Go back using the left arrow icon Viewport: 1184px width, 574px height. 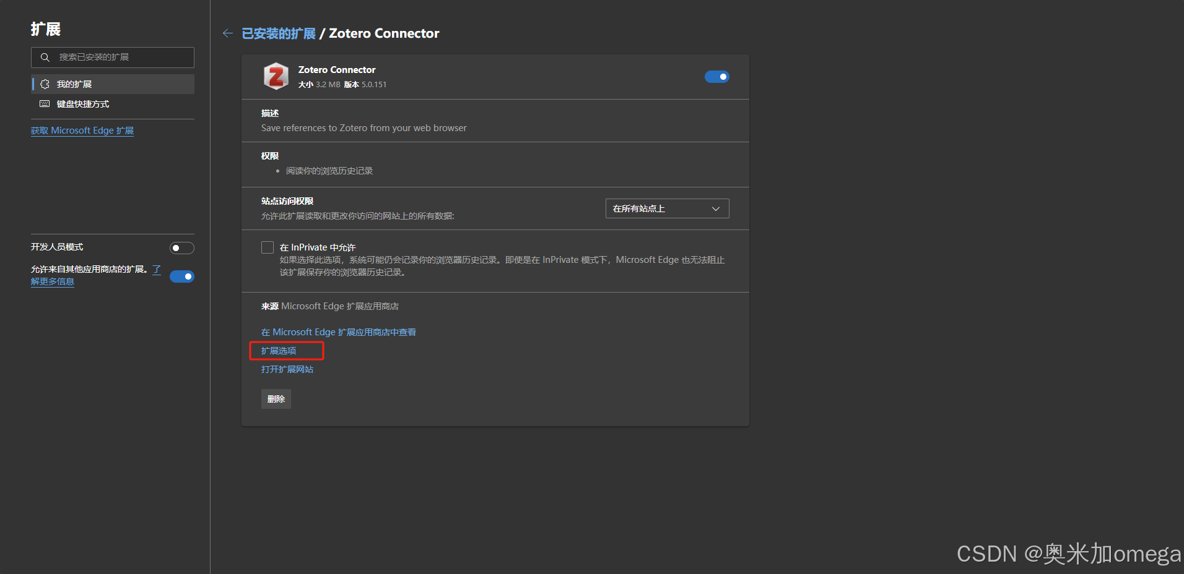click(x=228, y=33)
